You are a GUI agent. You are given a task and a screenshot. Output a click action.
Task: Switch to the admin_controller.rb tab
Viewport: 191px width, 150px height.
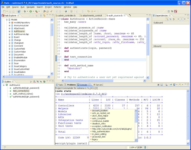67,15
